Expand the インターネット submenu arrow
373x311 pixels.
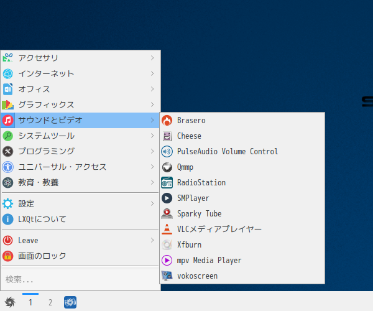[x=152, y=73]
